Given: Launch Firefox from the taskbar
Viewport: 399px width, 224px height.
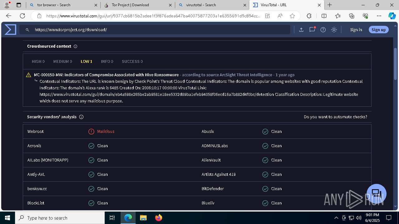Looking at the screenshot, I should 159,218.
